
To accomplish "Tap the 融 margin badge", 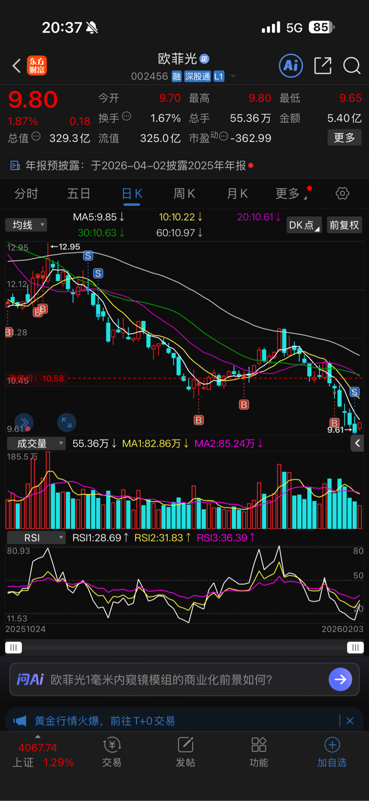I will 176,76.
